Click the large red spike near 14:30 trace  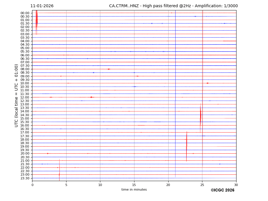click(200, 116)
